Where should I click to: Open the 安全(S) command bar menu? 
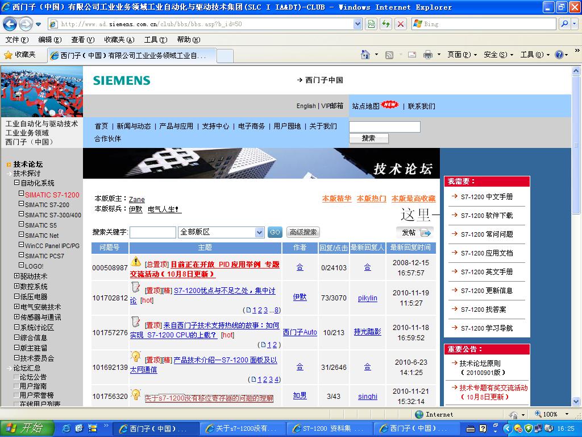498,55
